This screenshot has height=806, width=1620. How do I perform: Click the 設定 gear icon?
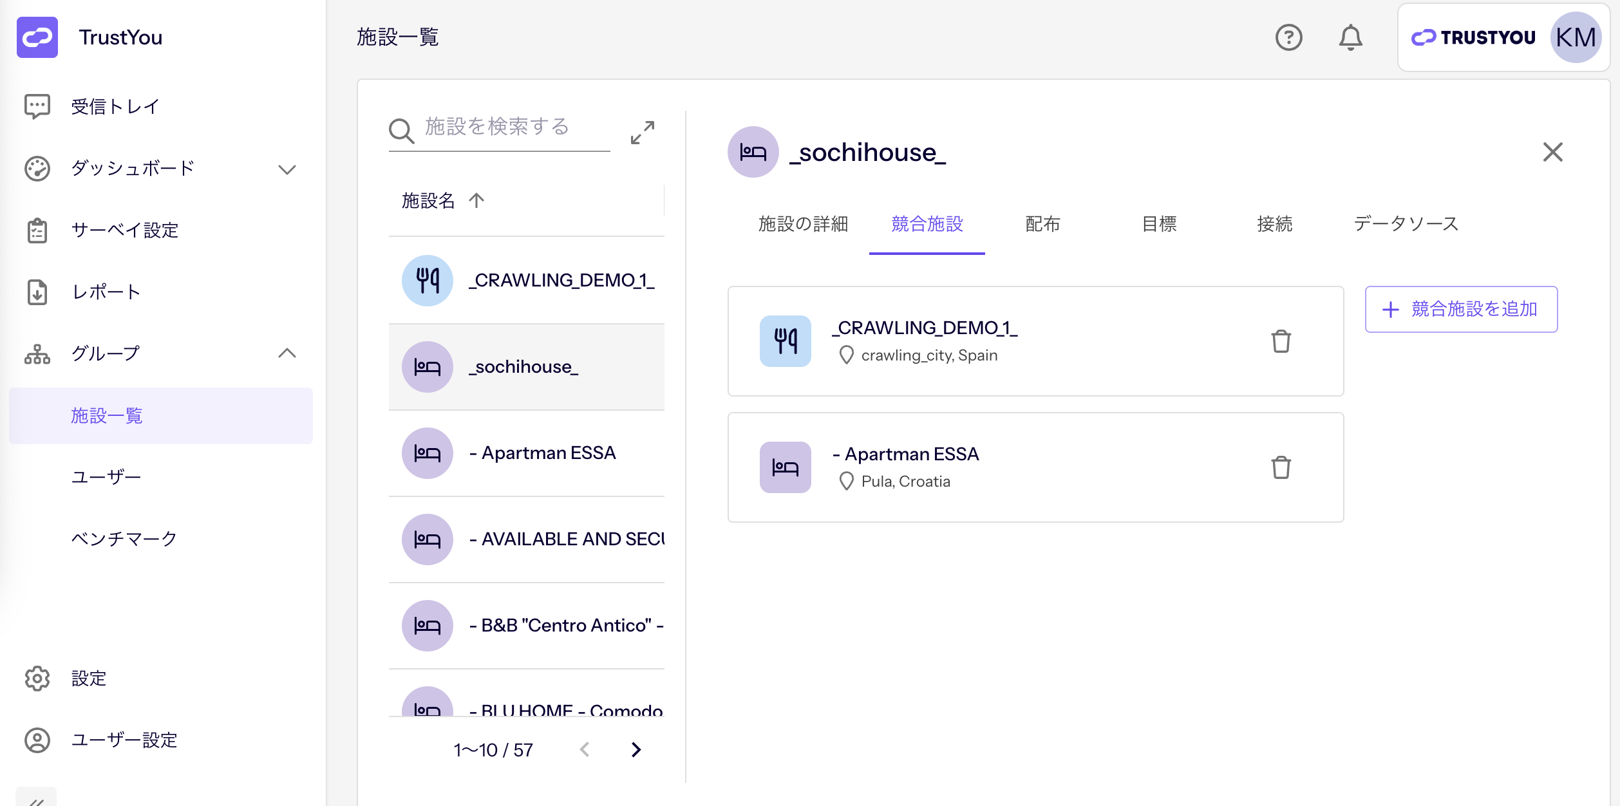(x=37, y=679)
